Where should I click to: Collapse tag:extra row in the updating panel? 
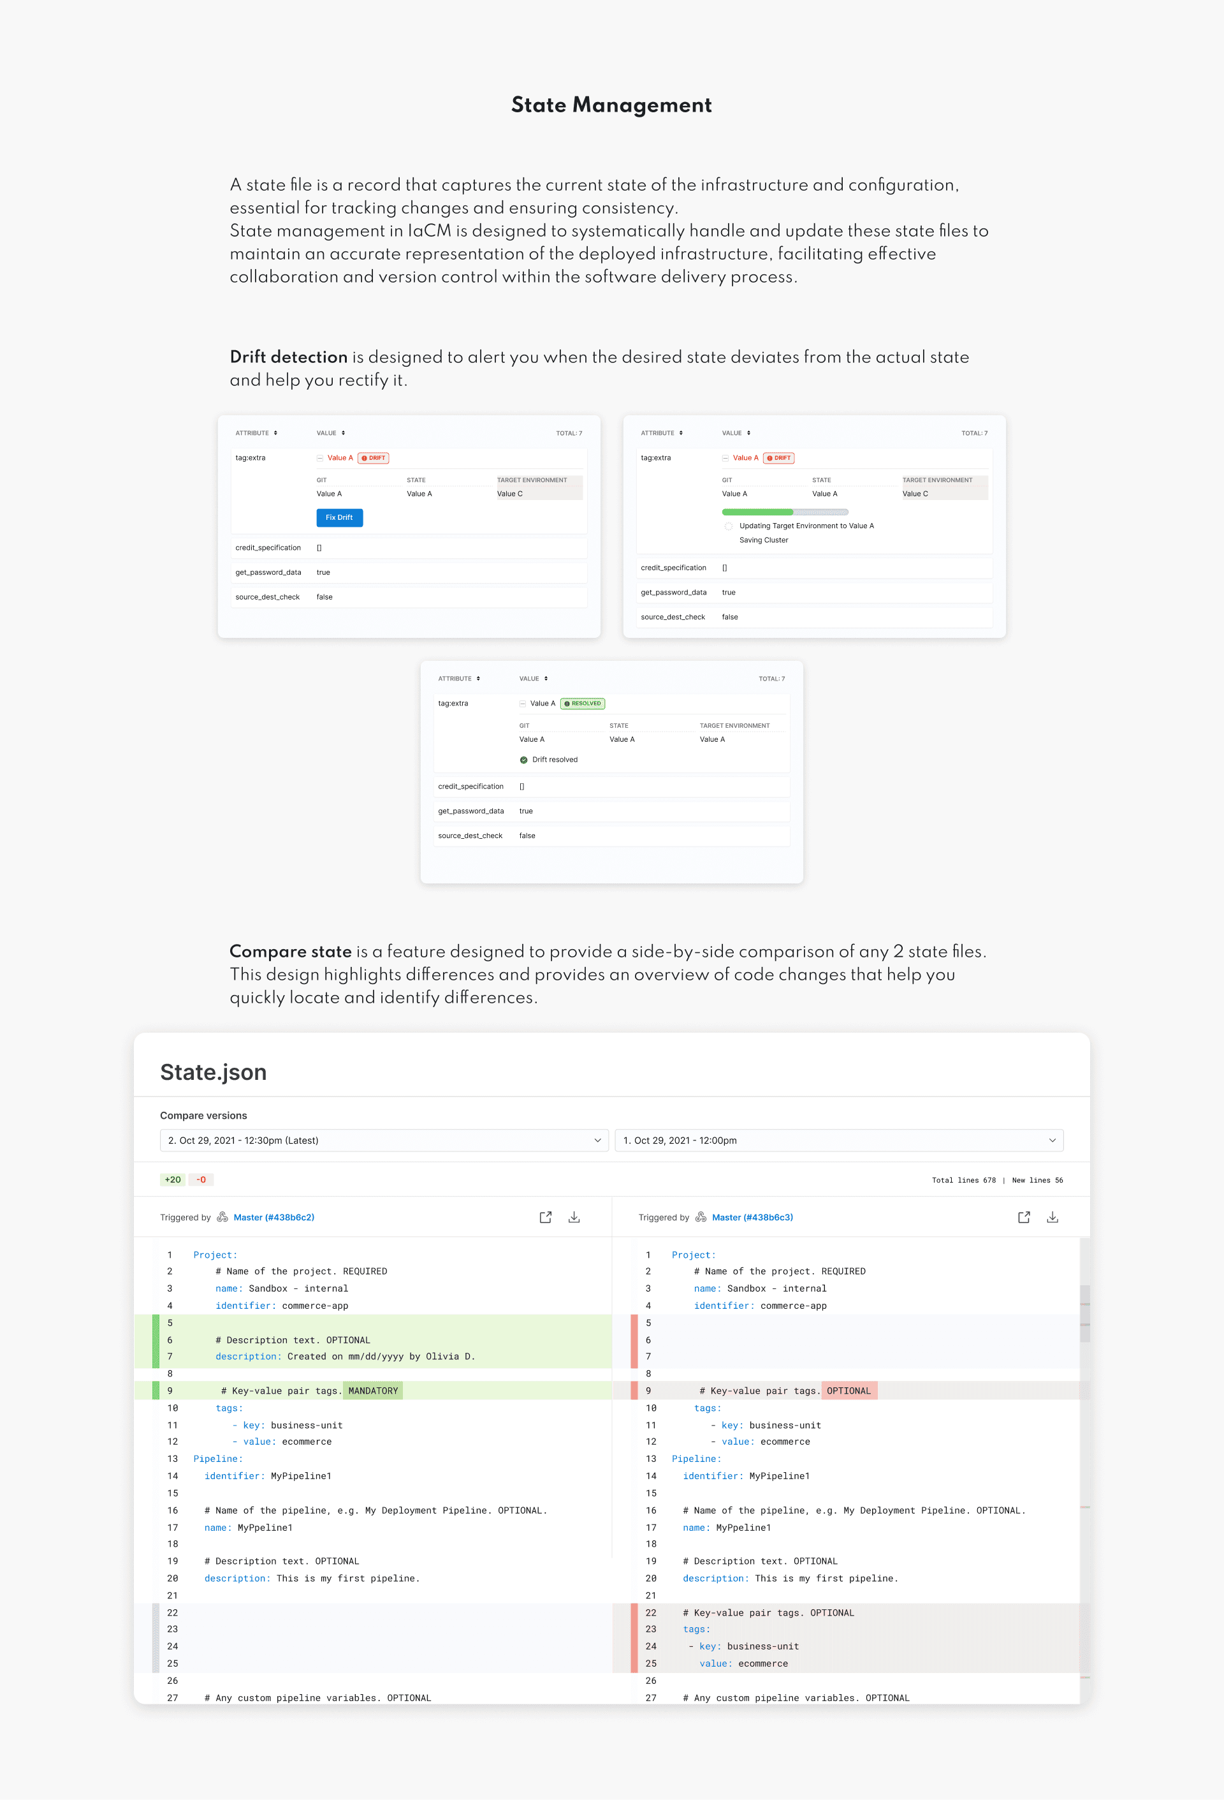(x=725, y=458)
